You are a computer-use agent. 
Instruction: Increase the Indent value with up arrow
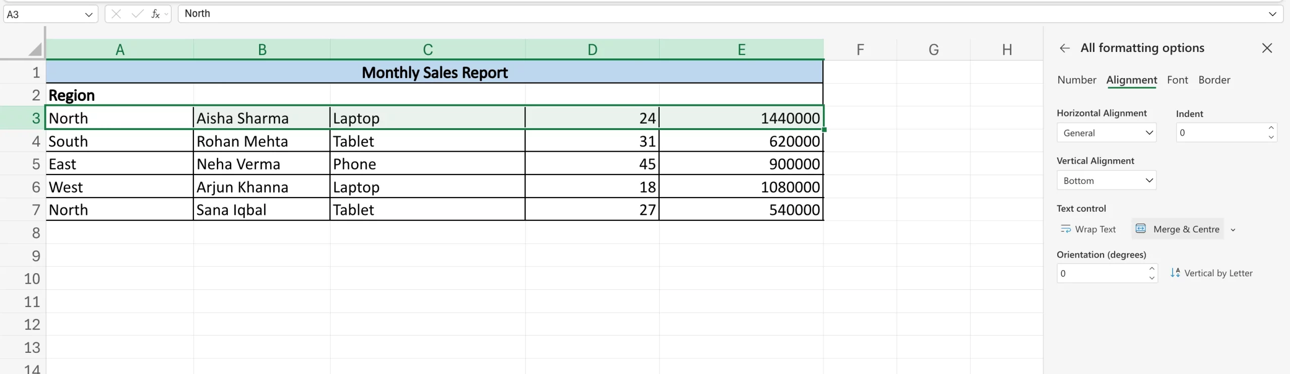pos(1271,128)
